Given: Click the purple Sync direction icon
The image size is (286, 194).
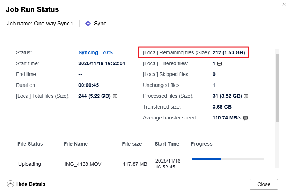Looking at the screenshot, I should [88, 24].
